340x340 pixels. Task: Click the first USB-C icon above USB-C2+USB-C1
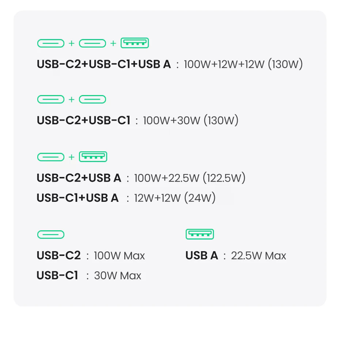click(51, 99)
